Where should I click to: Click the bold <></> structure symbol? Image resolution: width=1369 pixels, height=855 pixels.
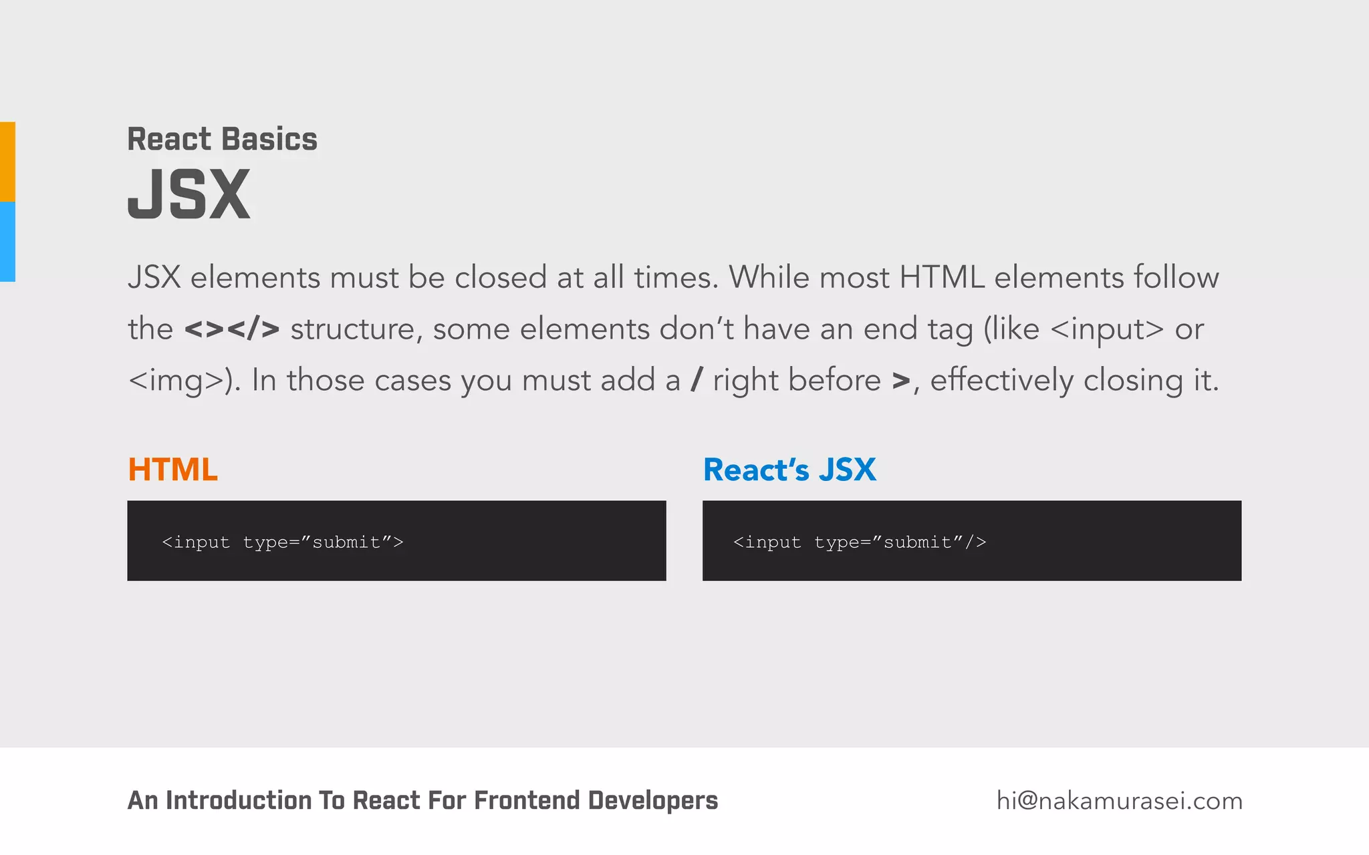tap(232, 329)
